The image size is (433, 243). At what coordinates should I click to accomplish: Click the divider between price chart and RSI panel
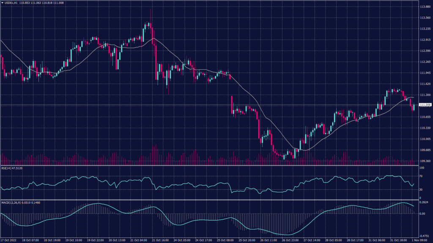tap(207, 165)
